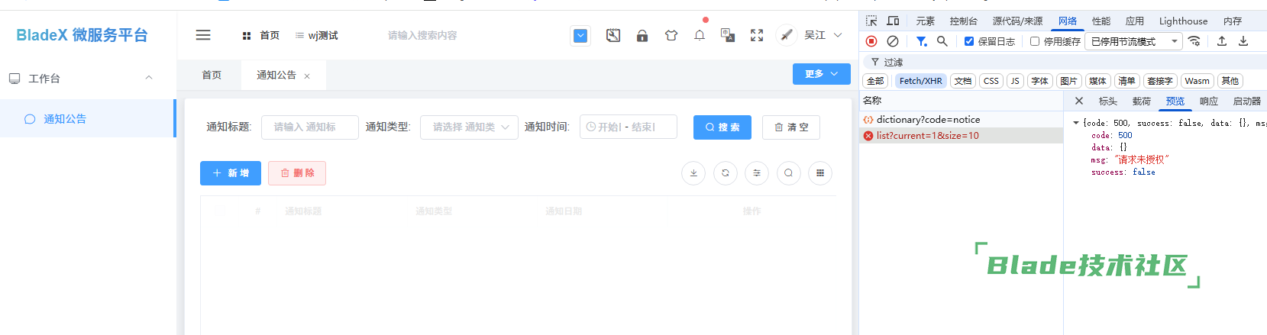Select the Fetch/XHR type filter
Viewport: 1267px width, 335px height.
[x=920, y=81]
